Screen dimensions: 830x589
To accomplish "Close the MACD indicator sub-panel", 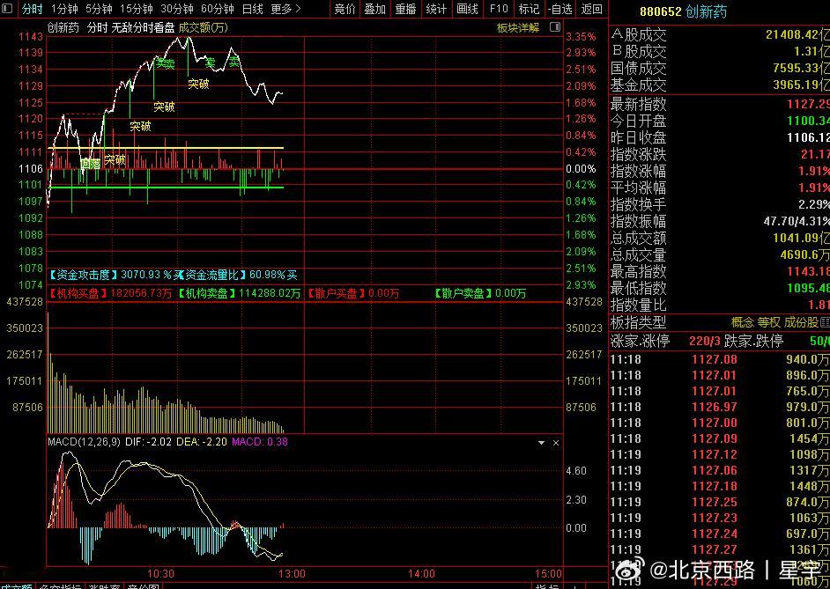I will 556,443.
